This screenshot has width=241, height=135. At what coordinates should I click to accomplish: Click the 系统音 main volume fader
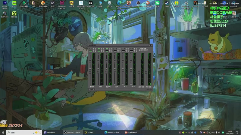tap(90, 73)
